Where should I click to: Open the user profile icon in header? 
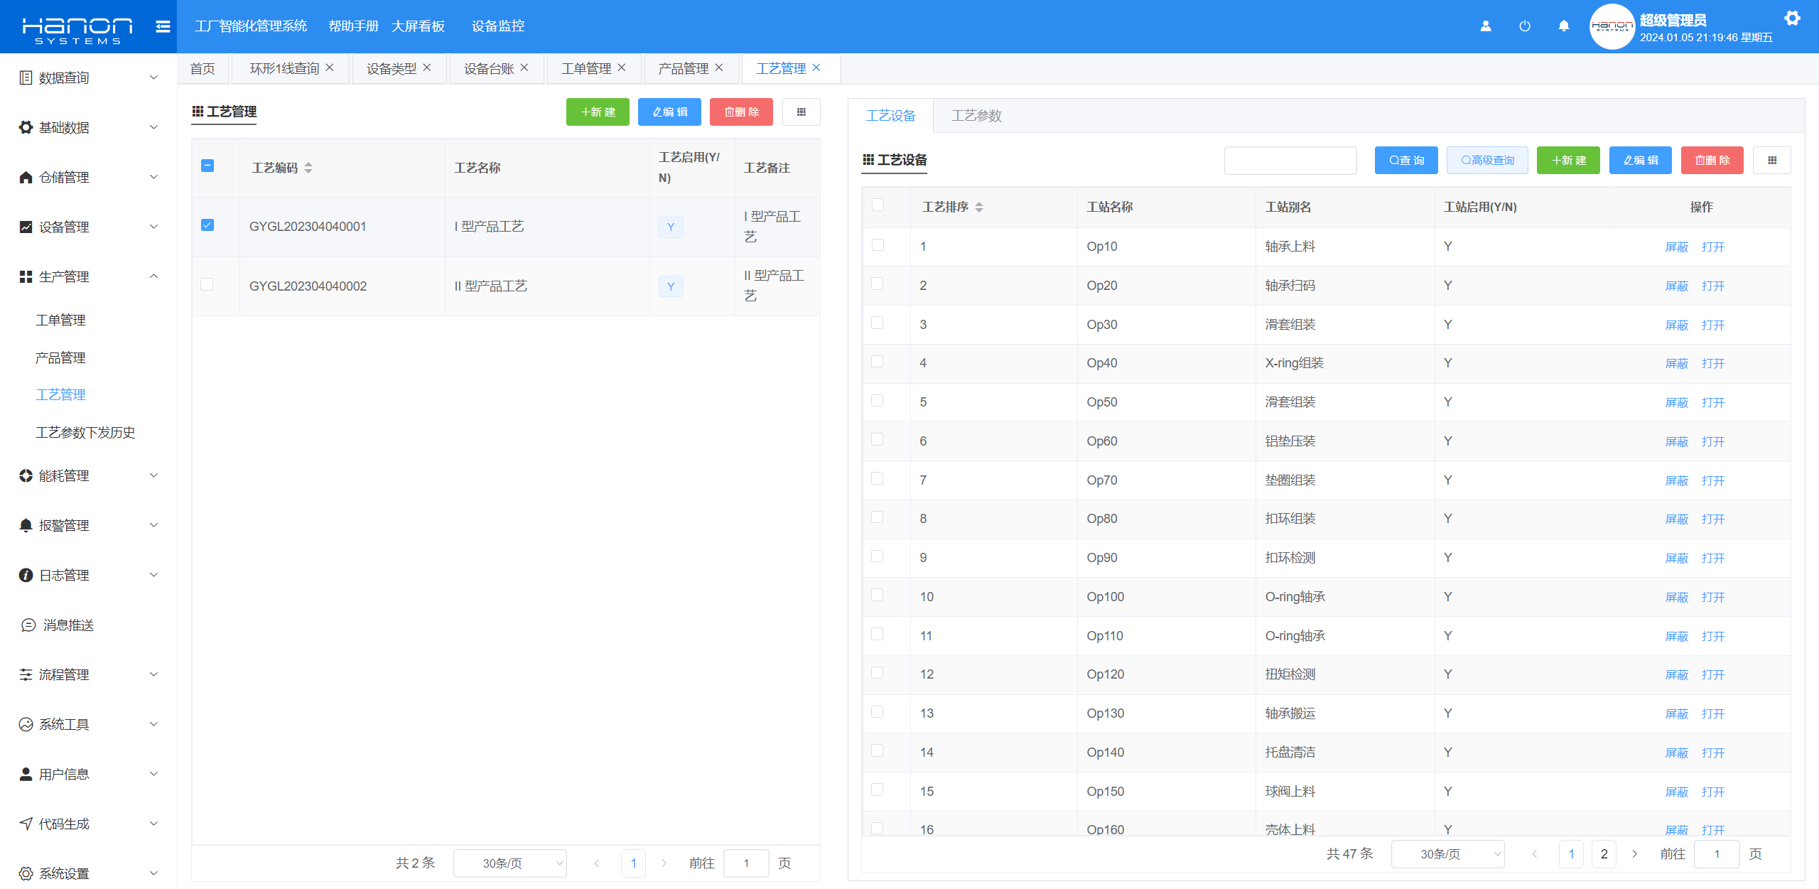(1485, 26)
